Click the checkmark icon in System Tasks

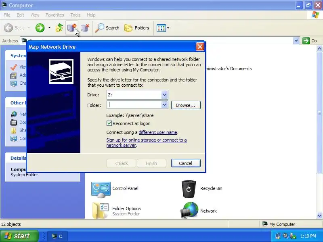[x=14, y=67]
